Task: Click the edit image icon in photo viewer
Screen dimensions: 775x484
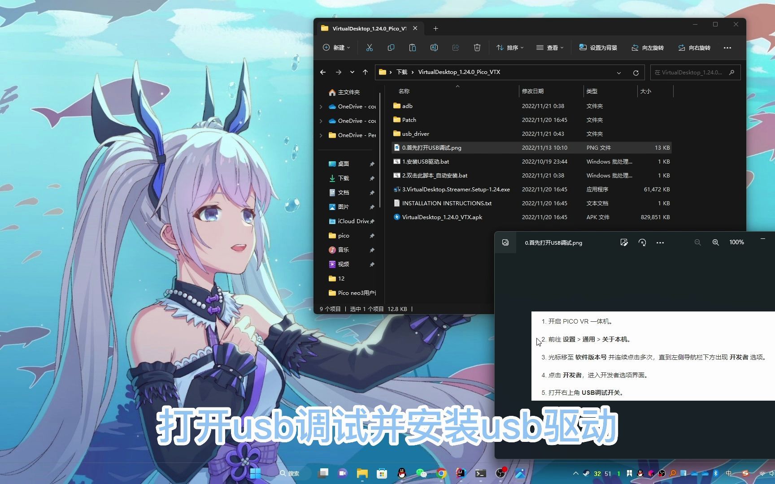Action: click(x=624, y=242)
